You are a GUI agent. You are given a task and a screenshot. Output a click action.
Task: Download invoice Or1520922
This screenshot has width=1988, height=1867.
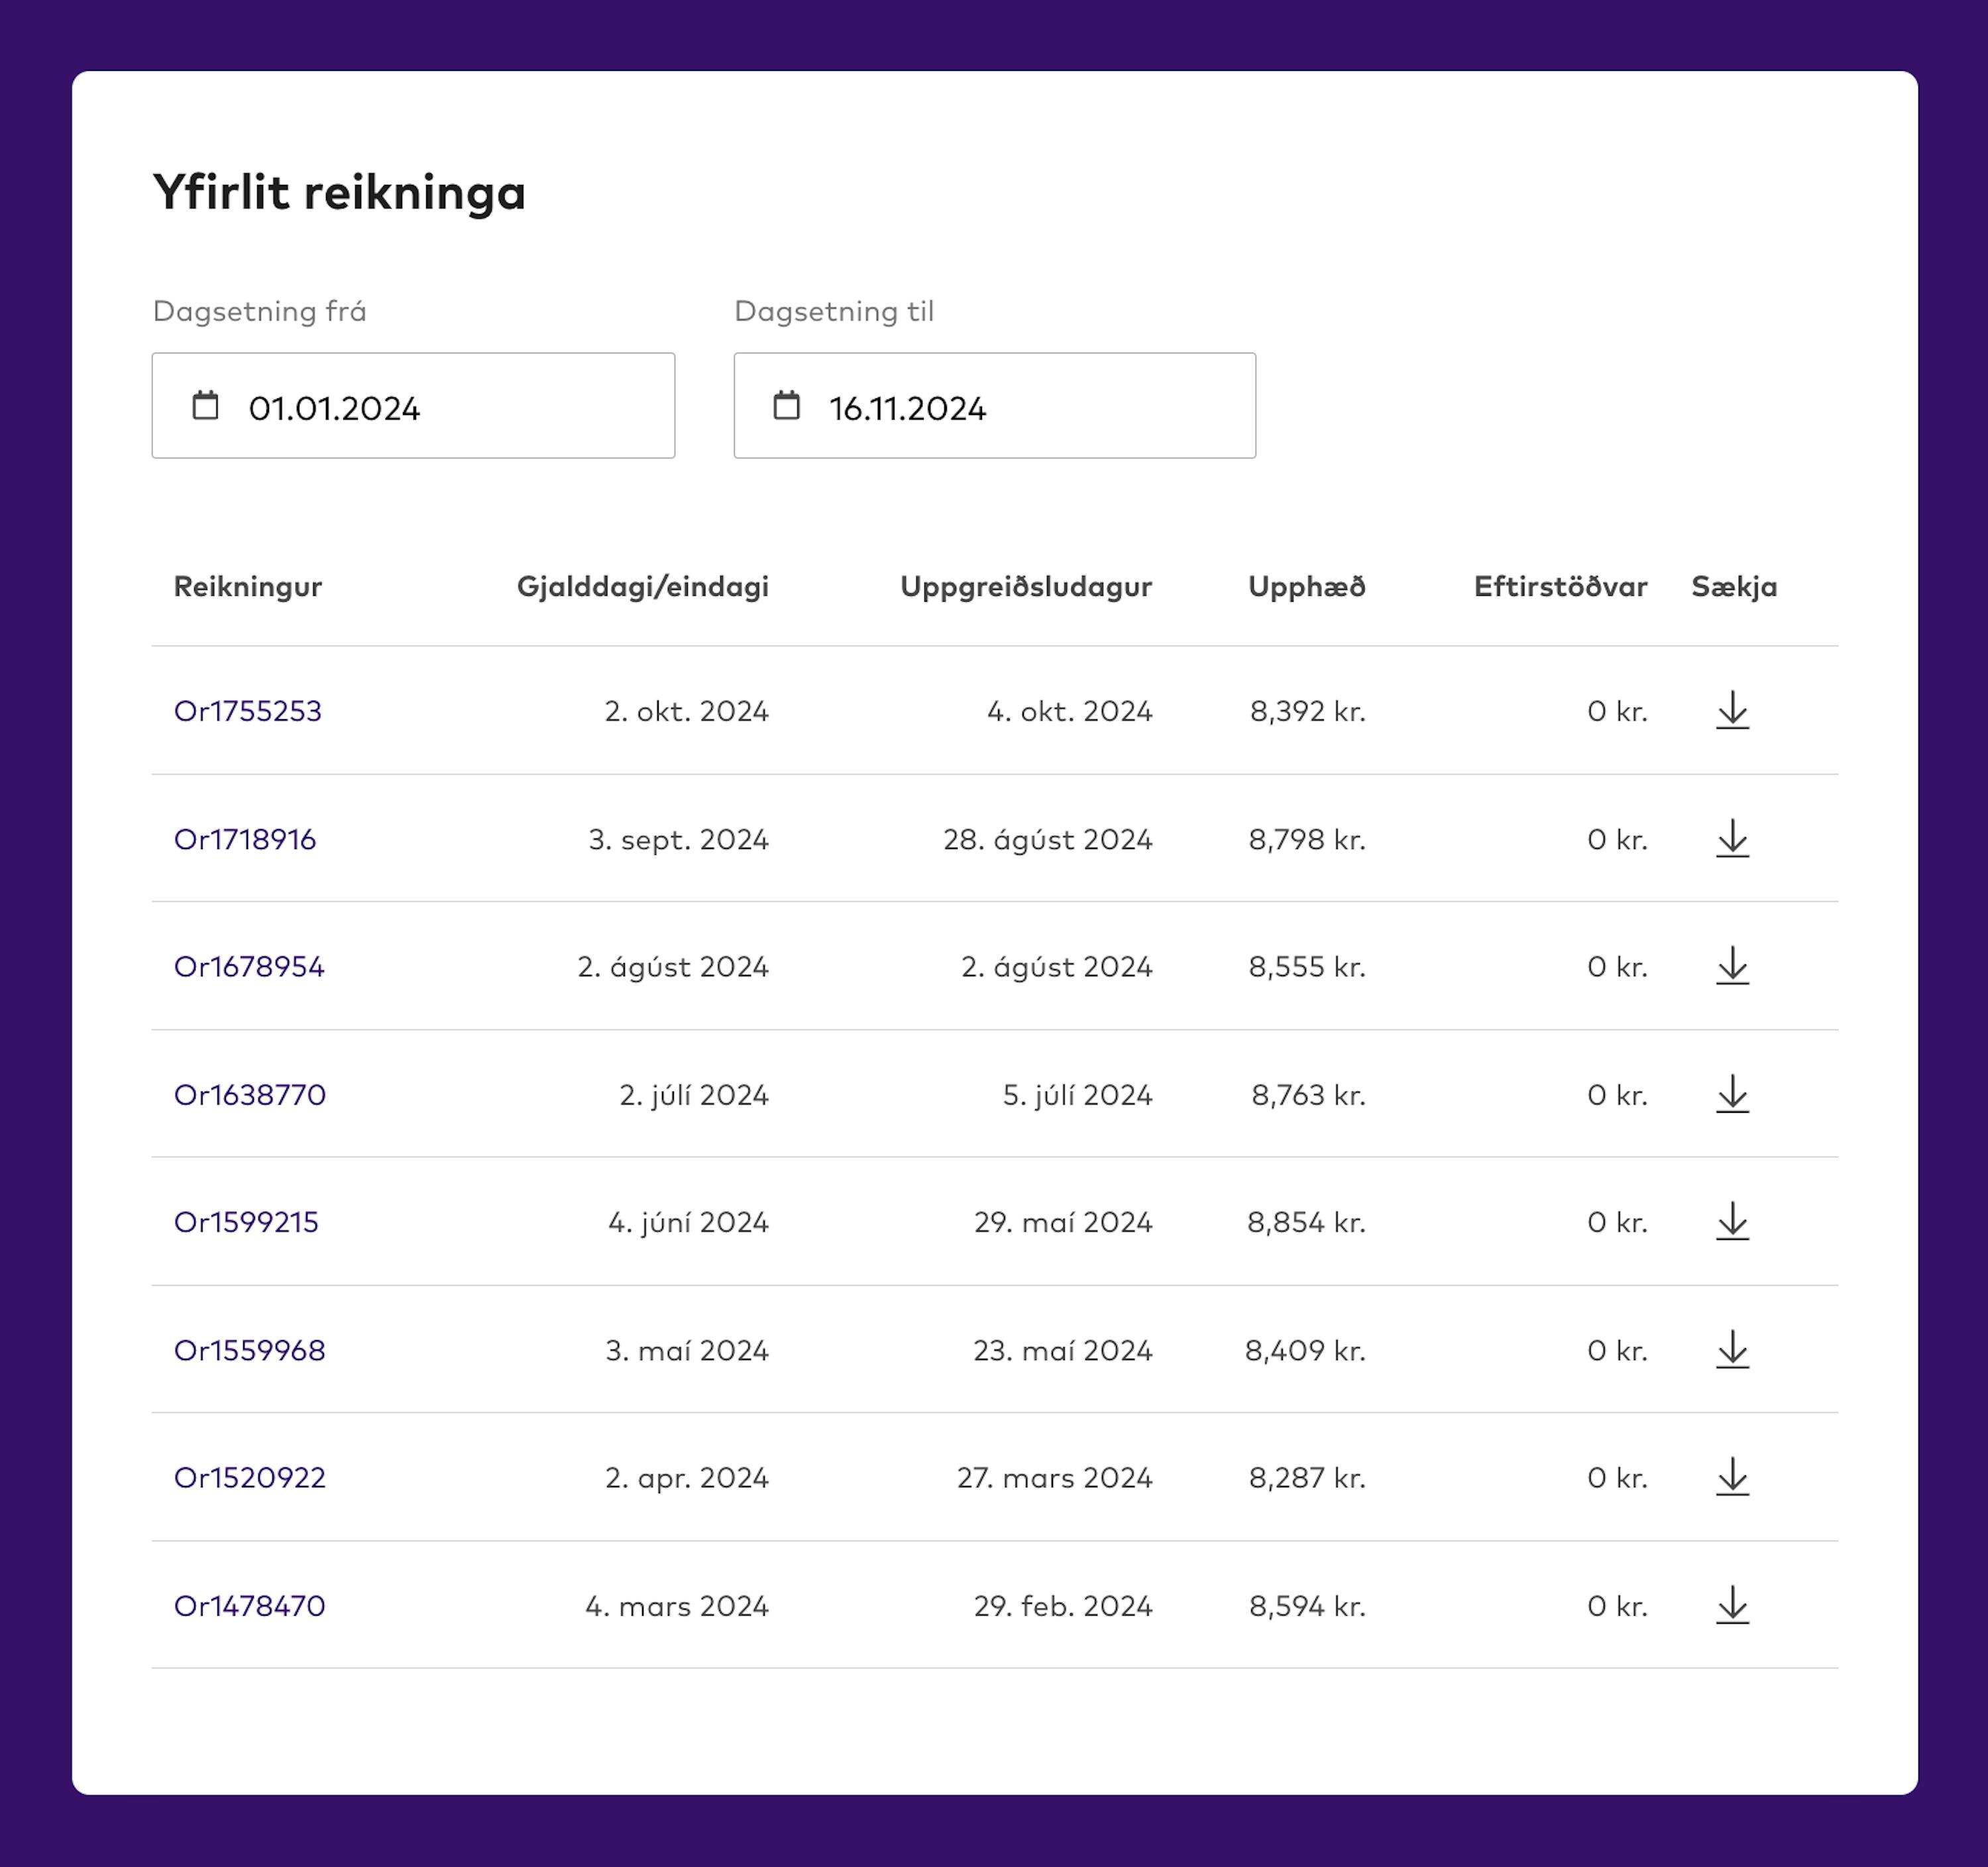[1732, 1477]
